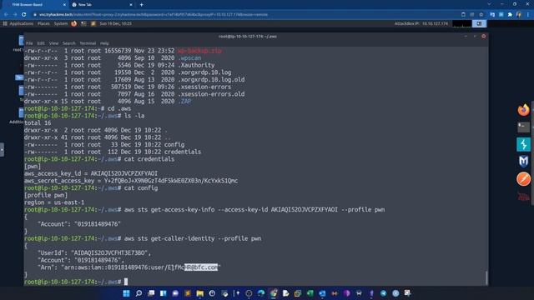Launch the terminal icon in right dock
Screen dimensions: 534x300
pyautogui.click(x=523, y=127)
